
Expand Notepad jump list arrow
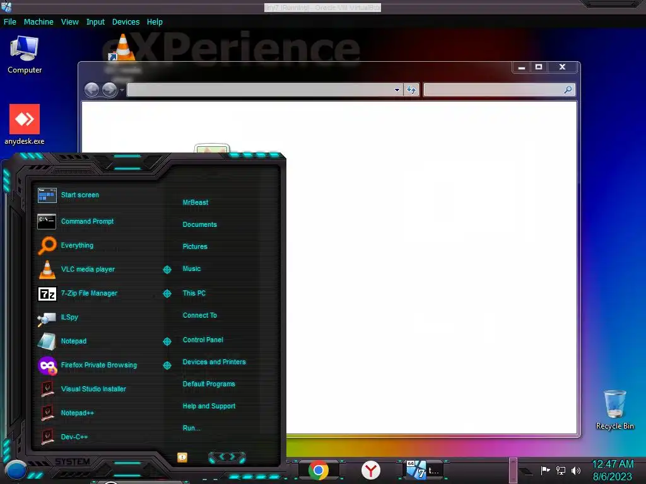(167, 342)
